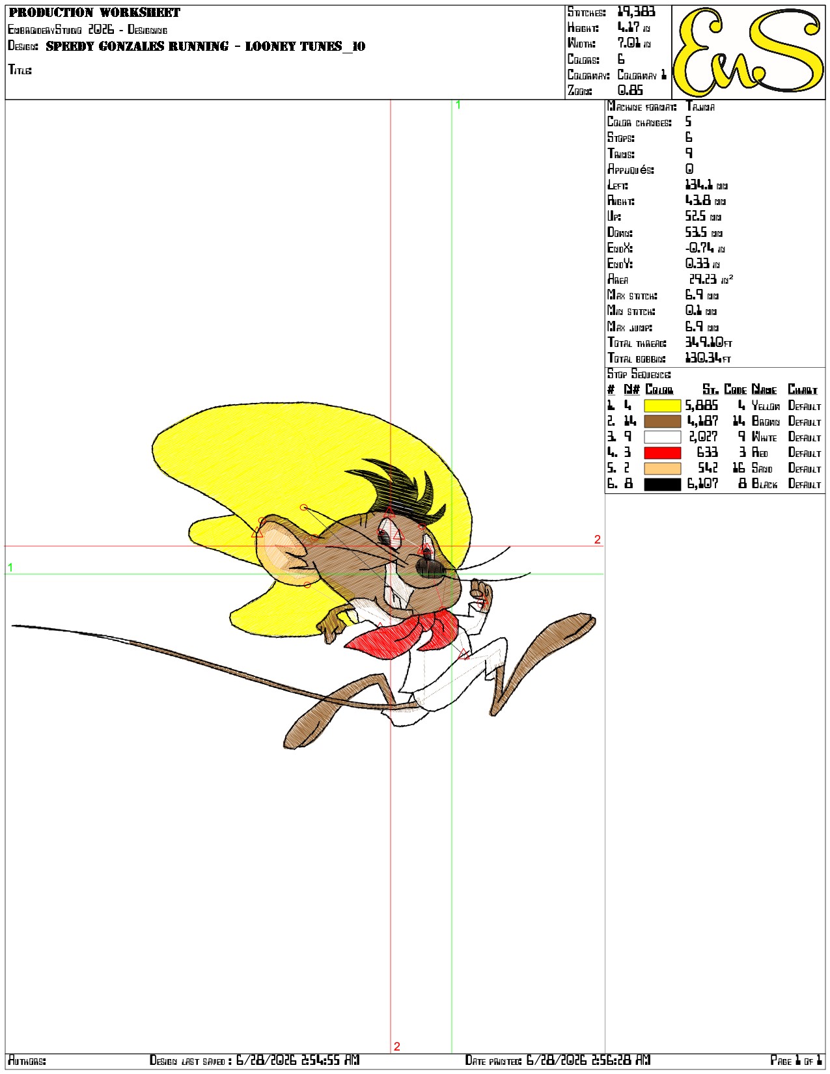Click the Color column header
This screenshot has height=1074, width=830.
[x=659, y=390]
